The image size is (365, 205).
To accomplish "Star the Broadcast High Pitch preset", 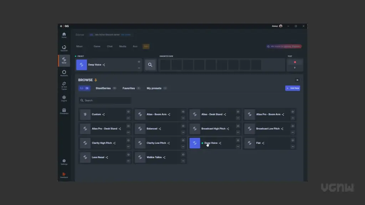I will click(238, 126).
